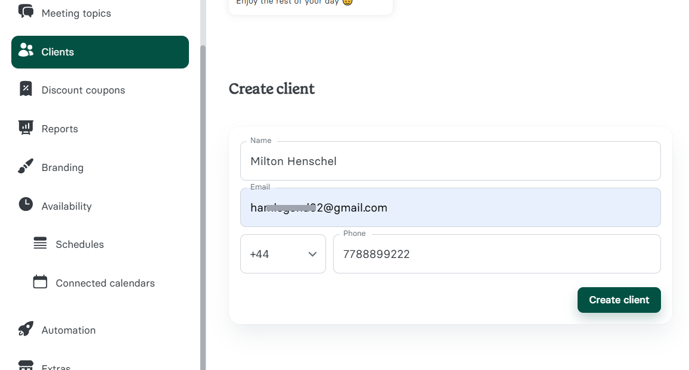The height and width of the screenshot is (370, 689).
Task: Click the Phone number field
Action: point(496,254)
